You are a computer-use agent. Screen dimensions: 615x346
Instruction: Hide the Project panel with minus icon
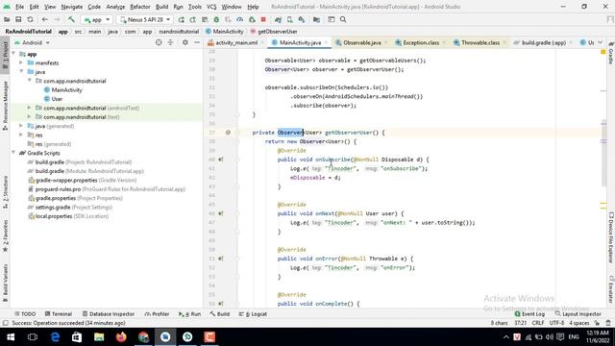click(197, 42)
